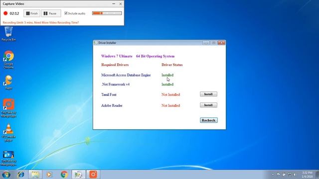
Task: Switch to the TinyTake taskbar button
Action: [x=93, y=175]
